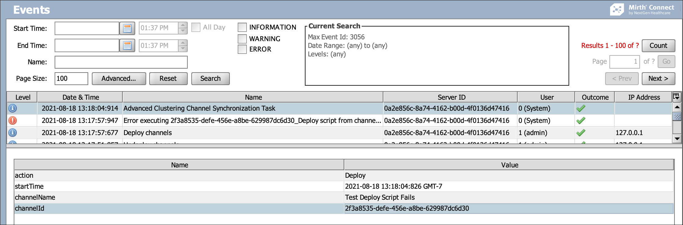Sort events by Outcome column header
This screenshot has width=683, height=225.
pos(595,97)
